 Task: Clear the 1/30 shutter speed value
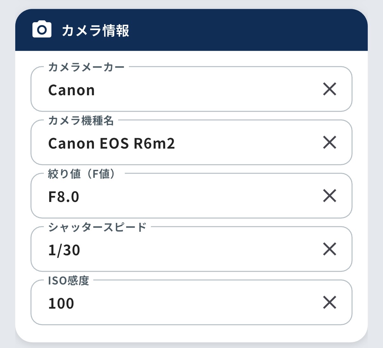tap(330, 250)
